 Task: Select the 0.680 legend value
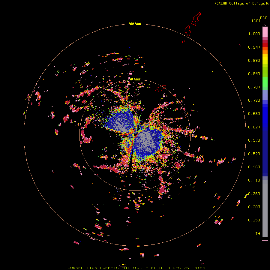point(254,114)
